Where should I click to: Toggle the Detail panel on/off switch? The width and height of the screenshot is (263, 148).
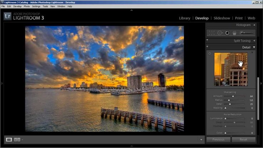[x=207, y=47]
